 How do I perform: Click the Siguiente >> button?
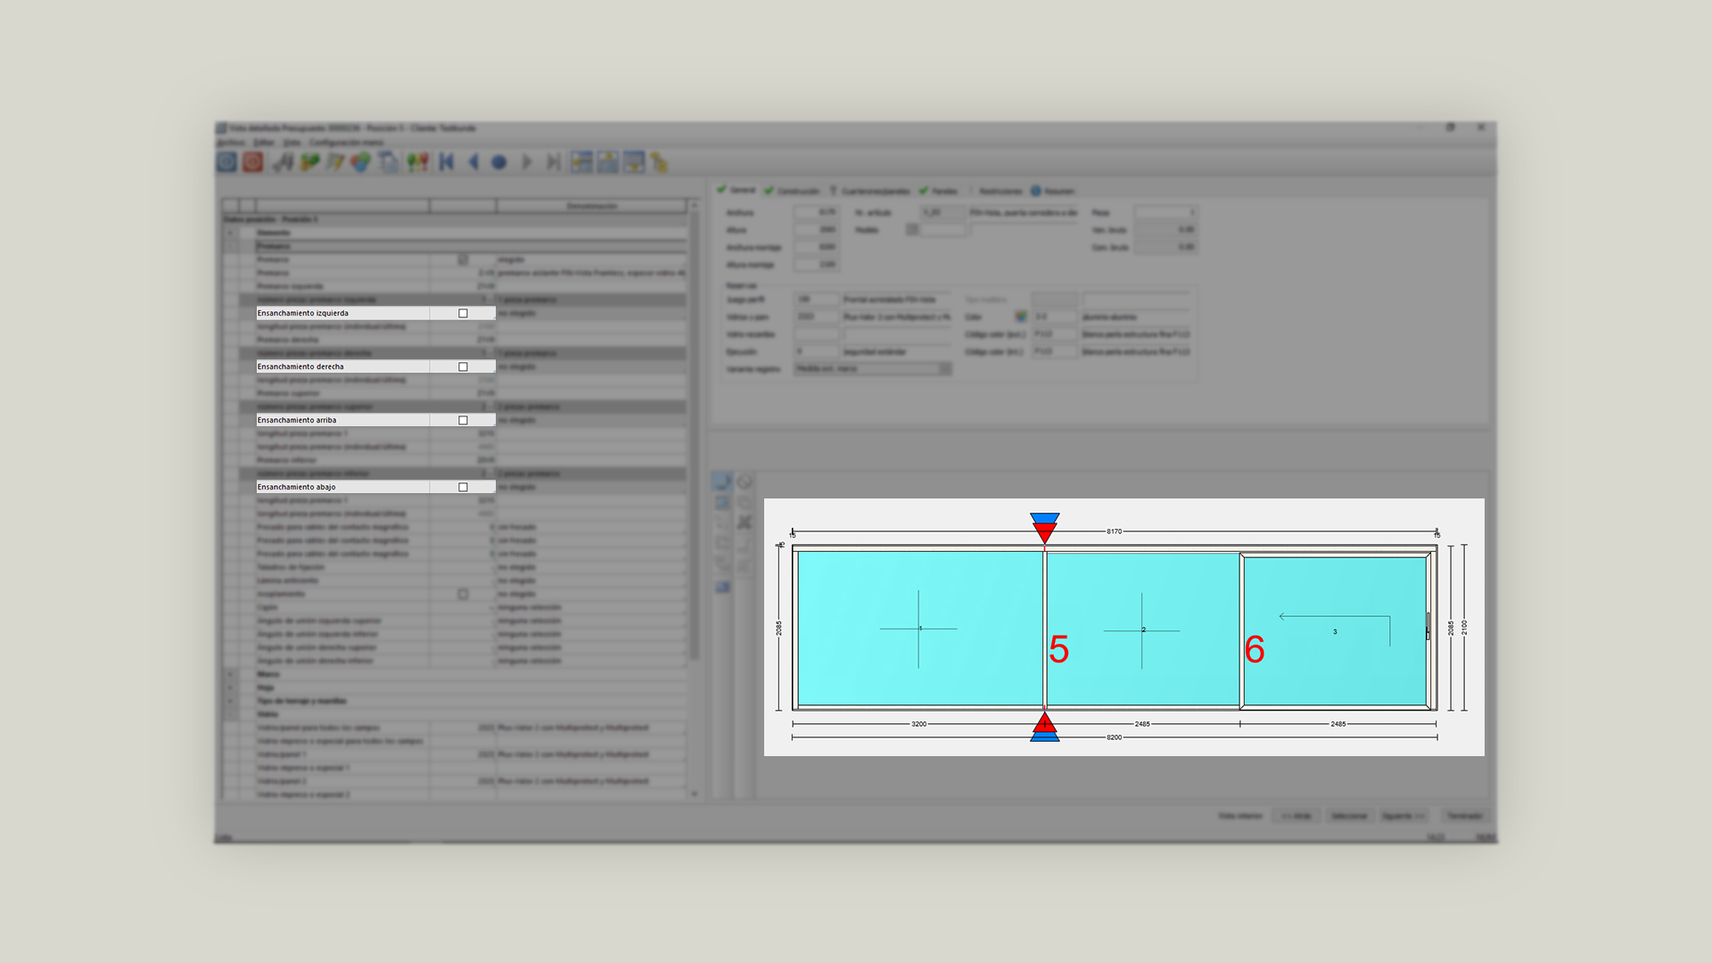(1403, 816)
